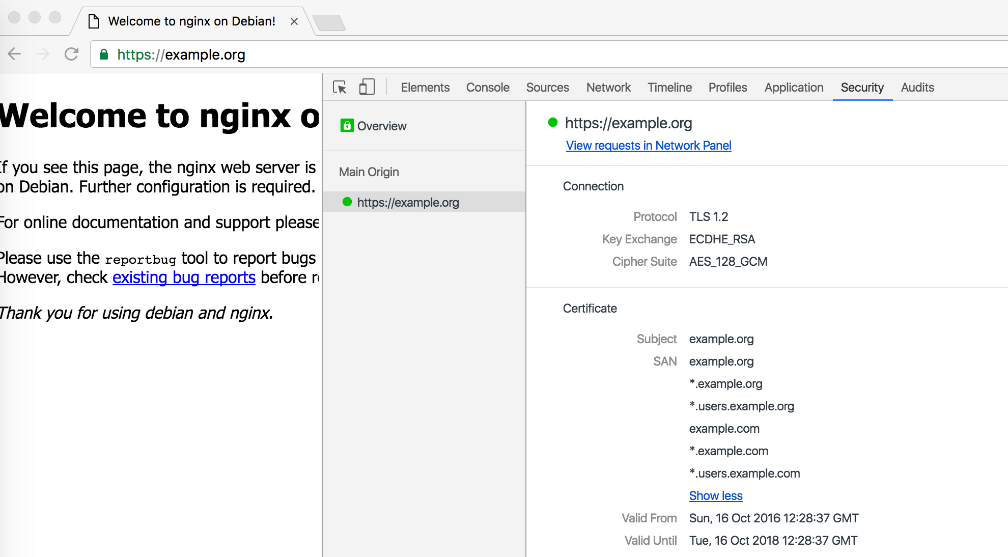
Task: Click the page icon on the browser tab
Action: 94,21
